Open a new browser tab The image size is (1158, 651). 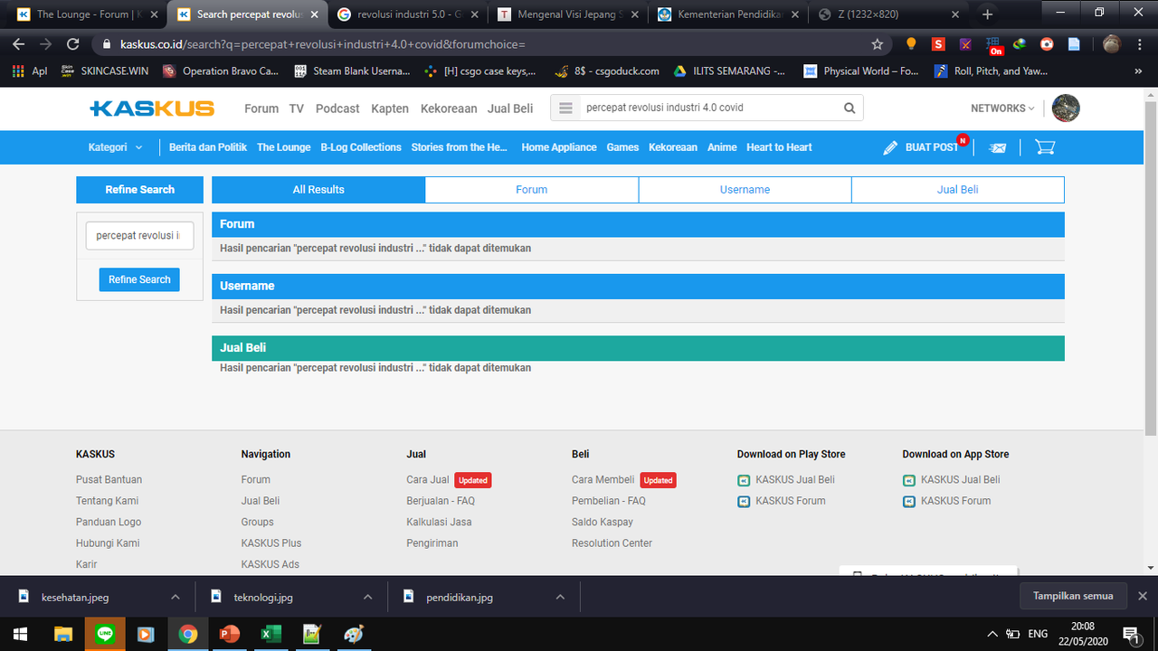pyautogui.click(x=987, y=14)
